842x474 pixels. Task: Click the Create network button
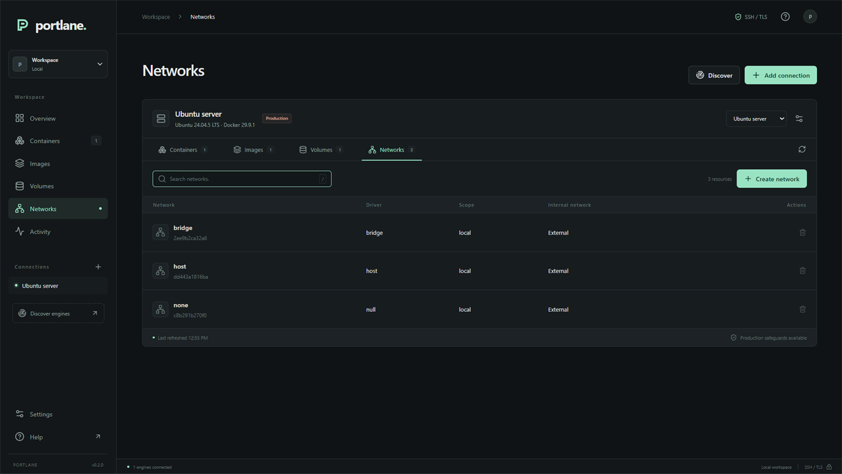772,179
